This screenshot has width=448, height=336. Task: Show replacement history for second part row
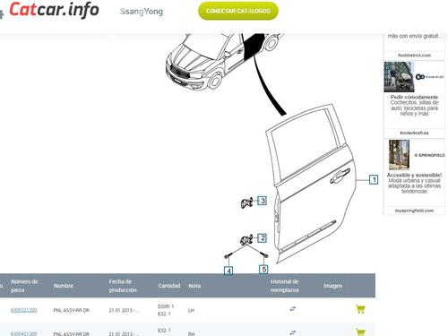(293, 332)
